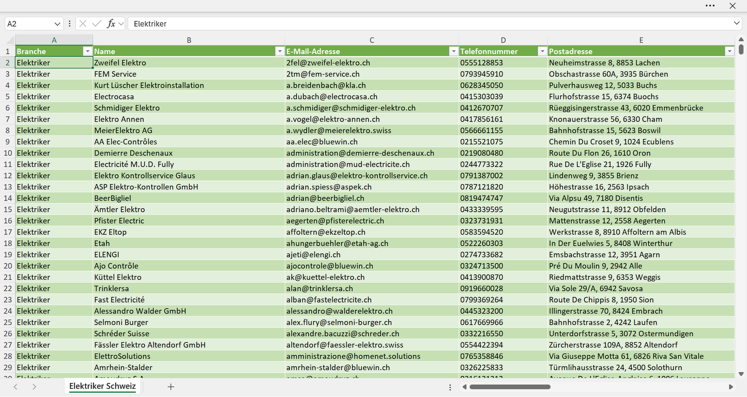The width and height of the screenshot is (747, 397).
Task: Select all cells with corner triangle
Action: [10, 40]
